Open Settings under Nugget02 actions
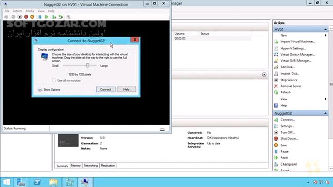The width and height of the screenshot is (333, 187). tap(287, 126)
